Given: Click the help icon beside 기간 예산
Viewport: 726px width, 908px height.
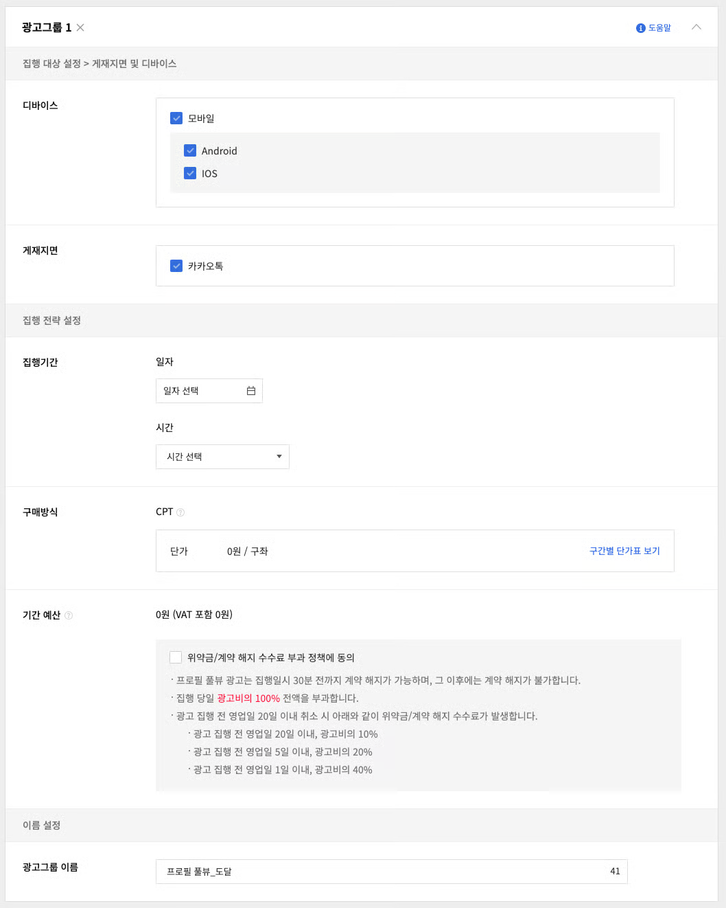Looking at the screenshot, I should (x=69, y=615).
